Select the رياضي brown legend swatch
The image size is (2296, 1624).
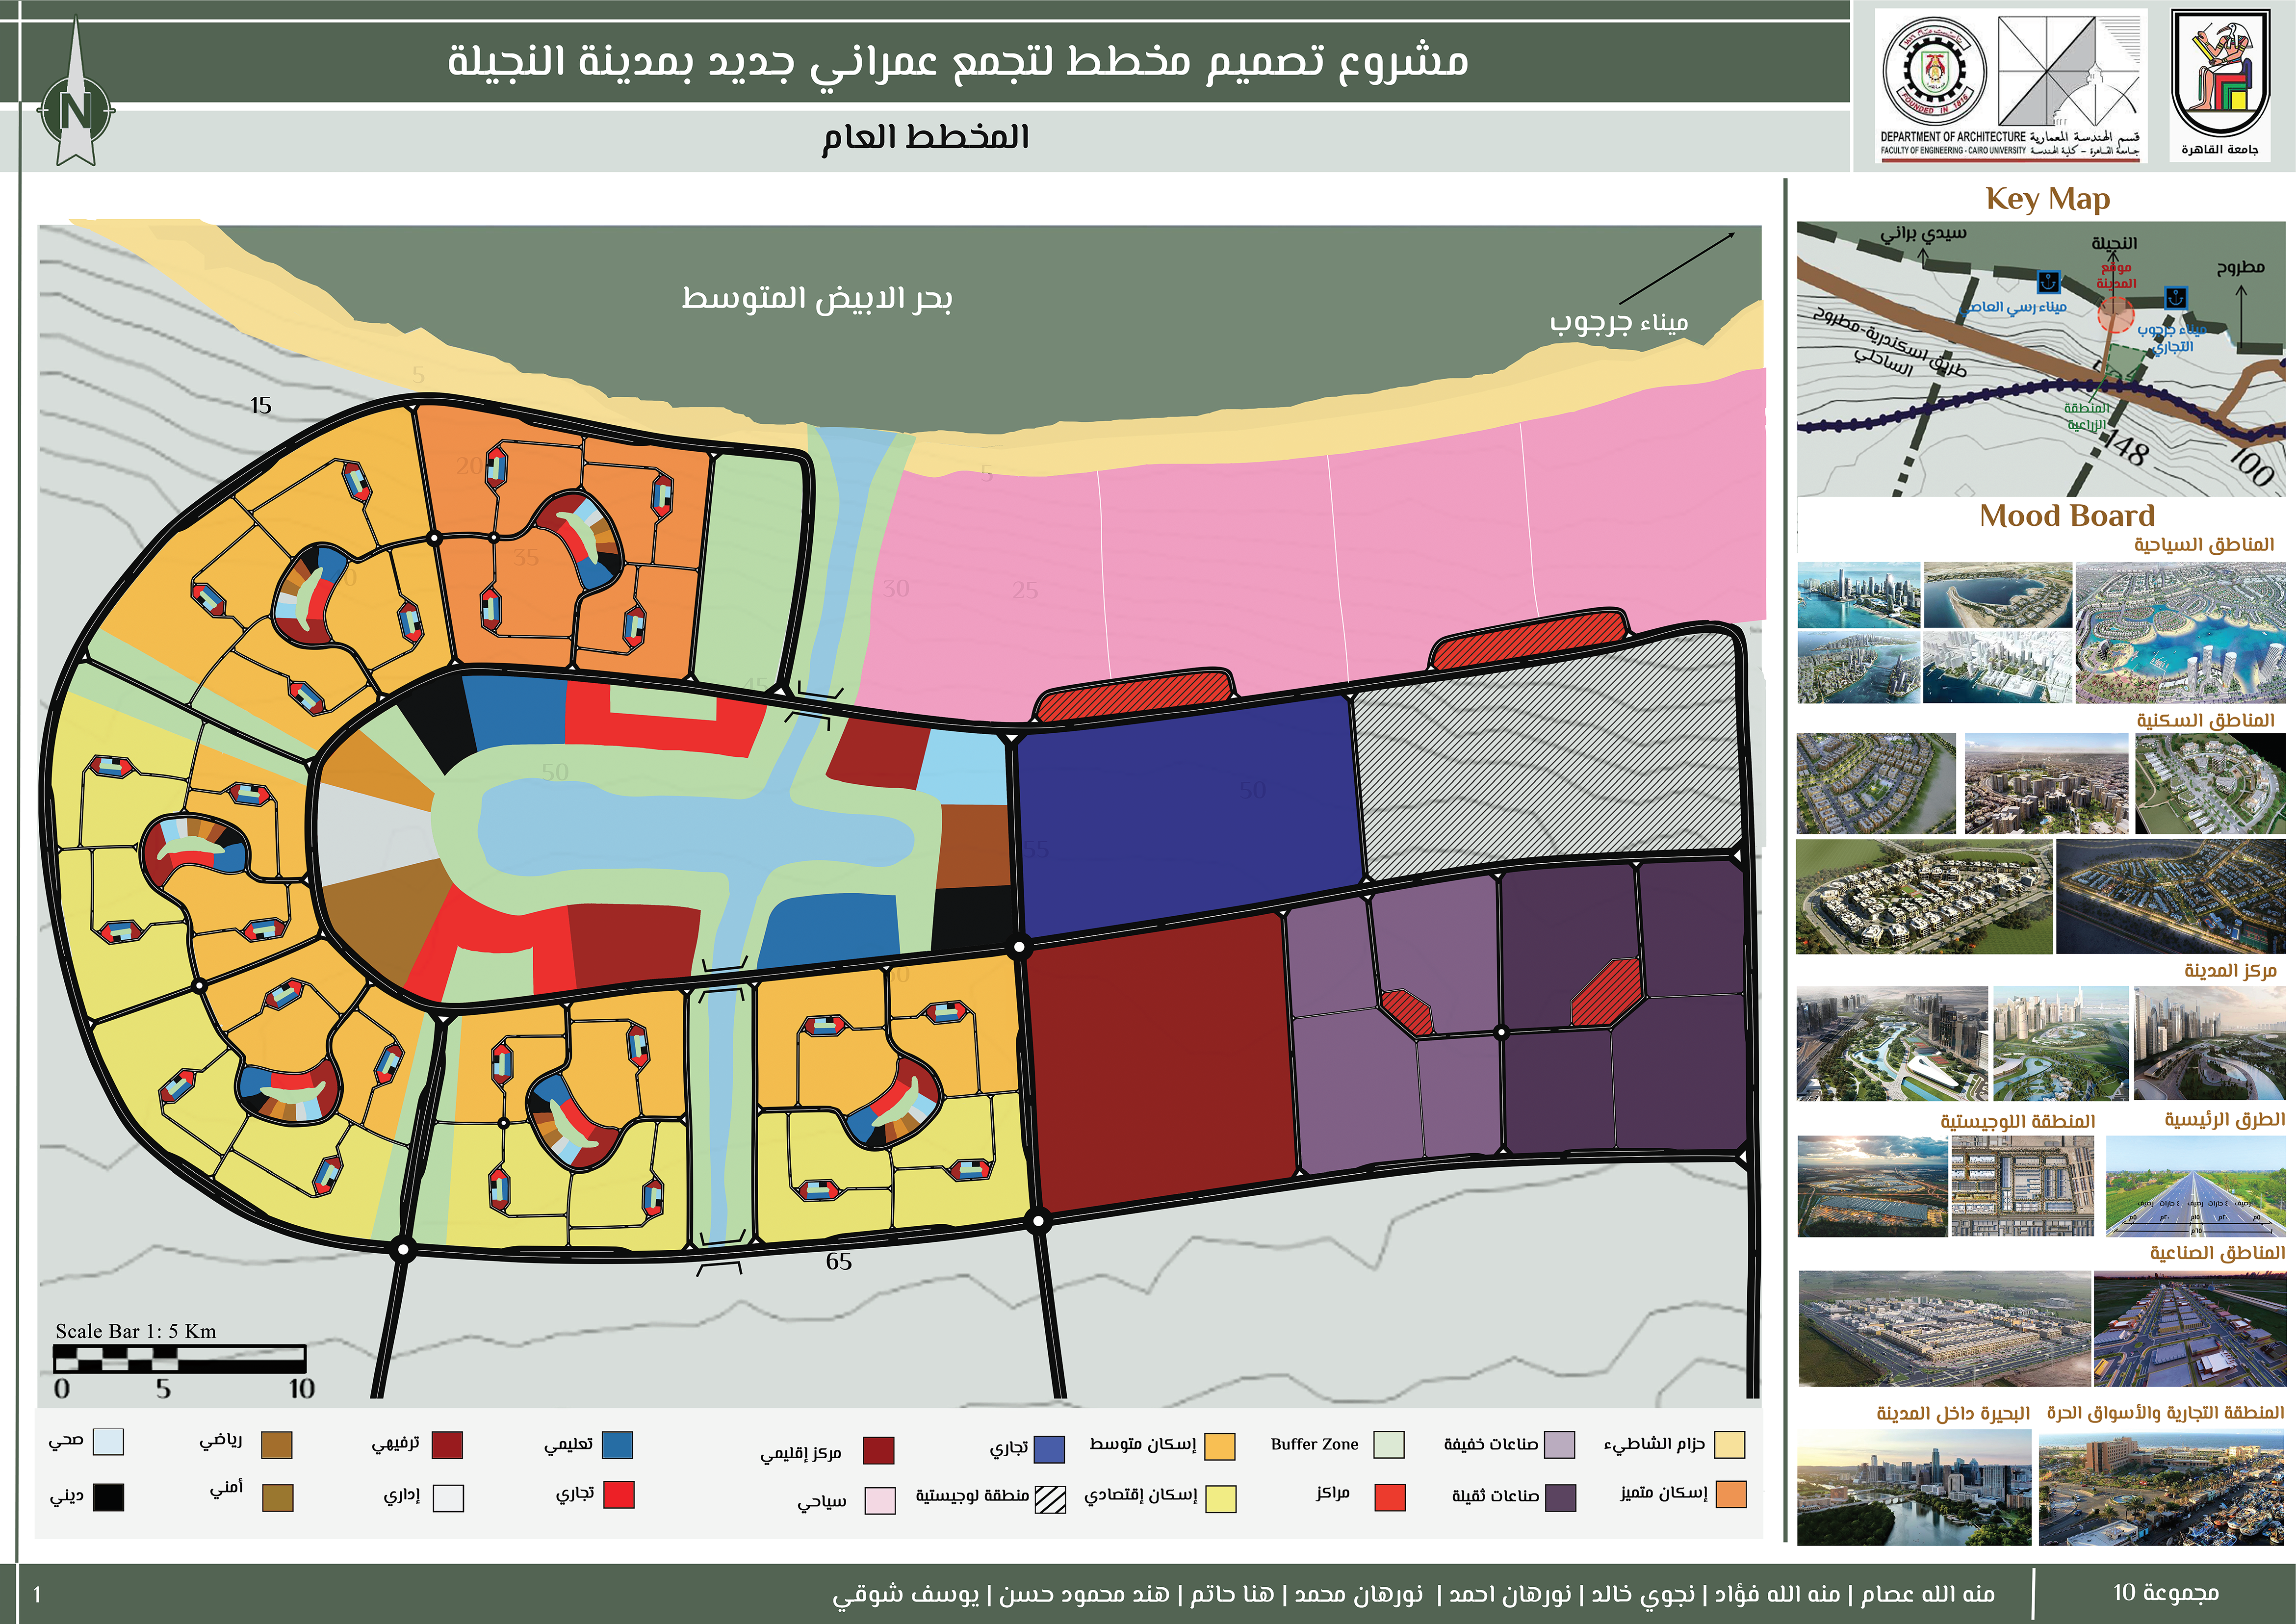pos(276,1444)
